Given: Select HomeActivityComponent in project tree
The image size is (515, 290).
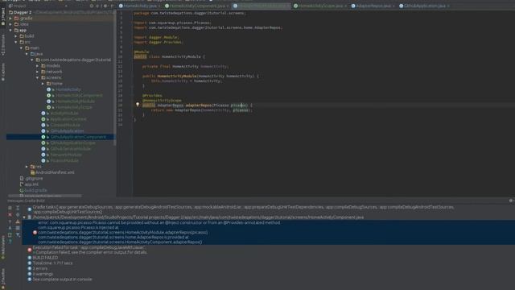Looking at the screenshot, I should pyautogui.click(x=79, y=95).
